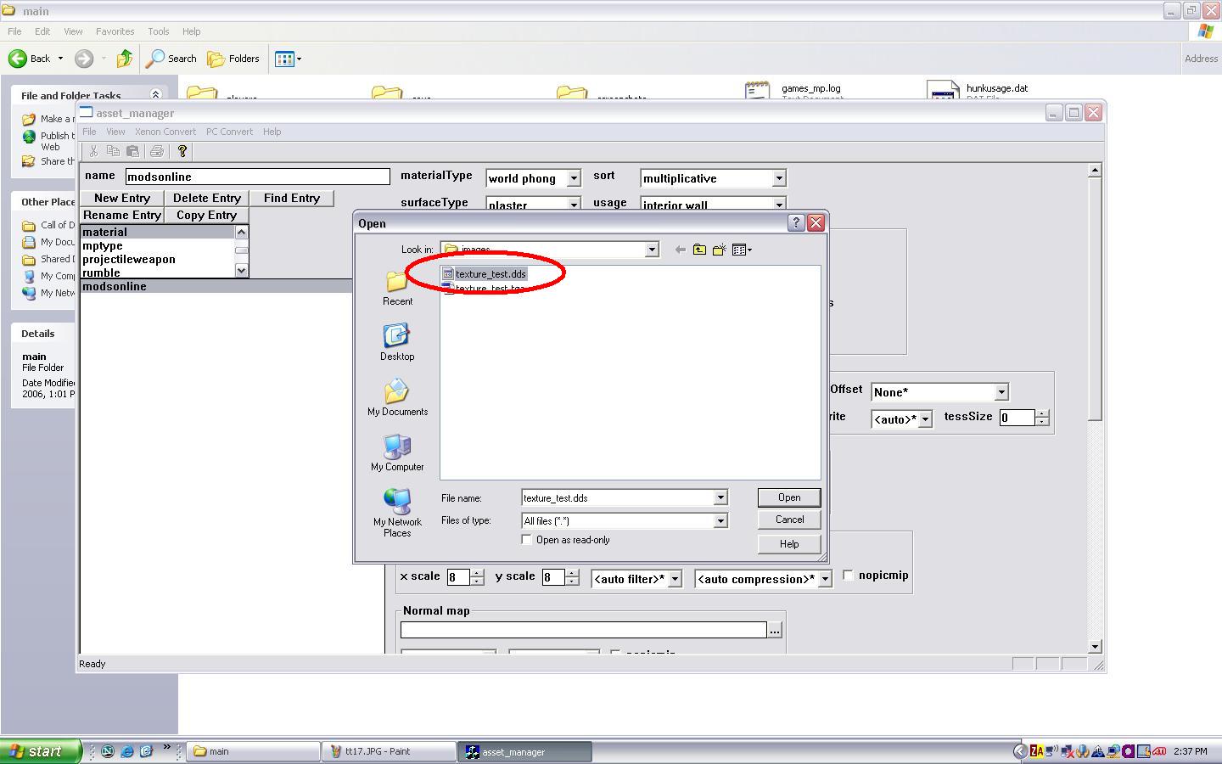Increase tessSize stepper value
Image resolution: width=1222 pixels, height=764 pixels.
pos(1042,413)
